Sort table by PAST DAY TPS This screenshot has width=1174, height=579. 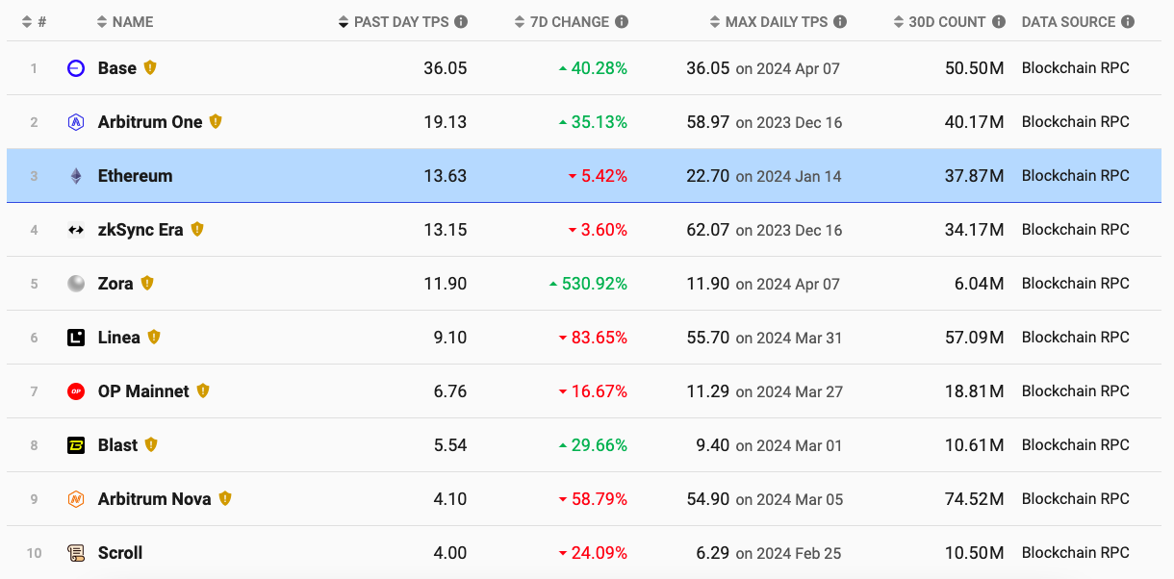(401, 21)
